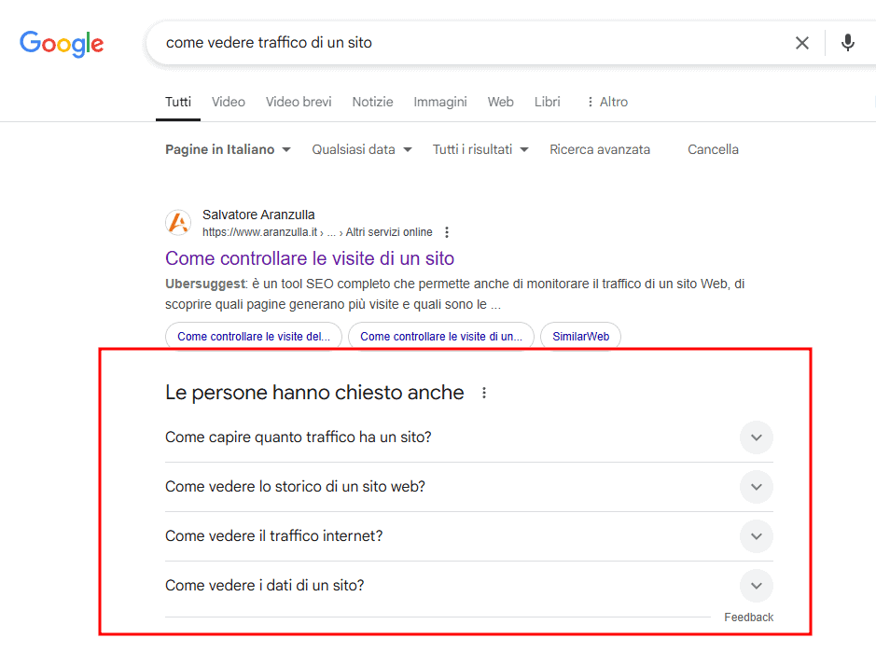Viewport: 876px width, 652px height.
Task: Click the Ricerca avanzata link
Action: [x=600, y=149]
